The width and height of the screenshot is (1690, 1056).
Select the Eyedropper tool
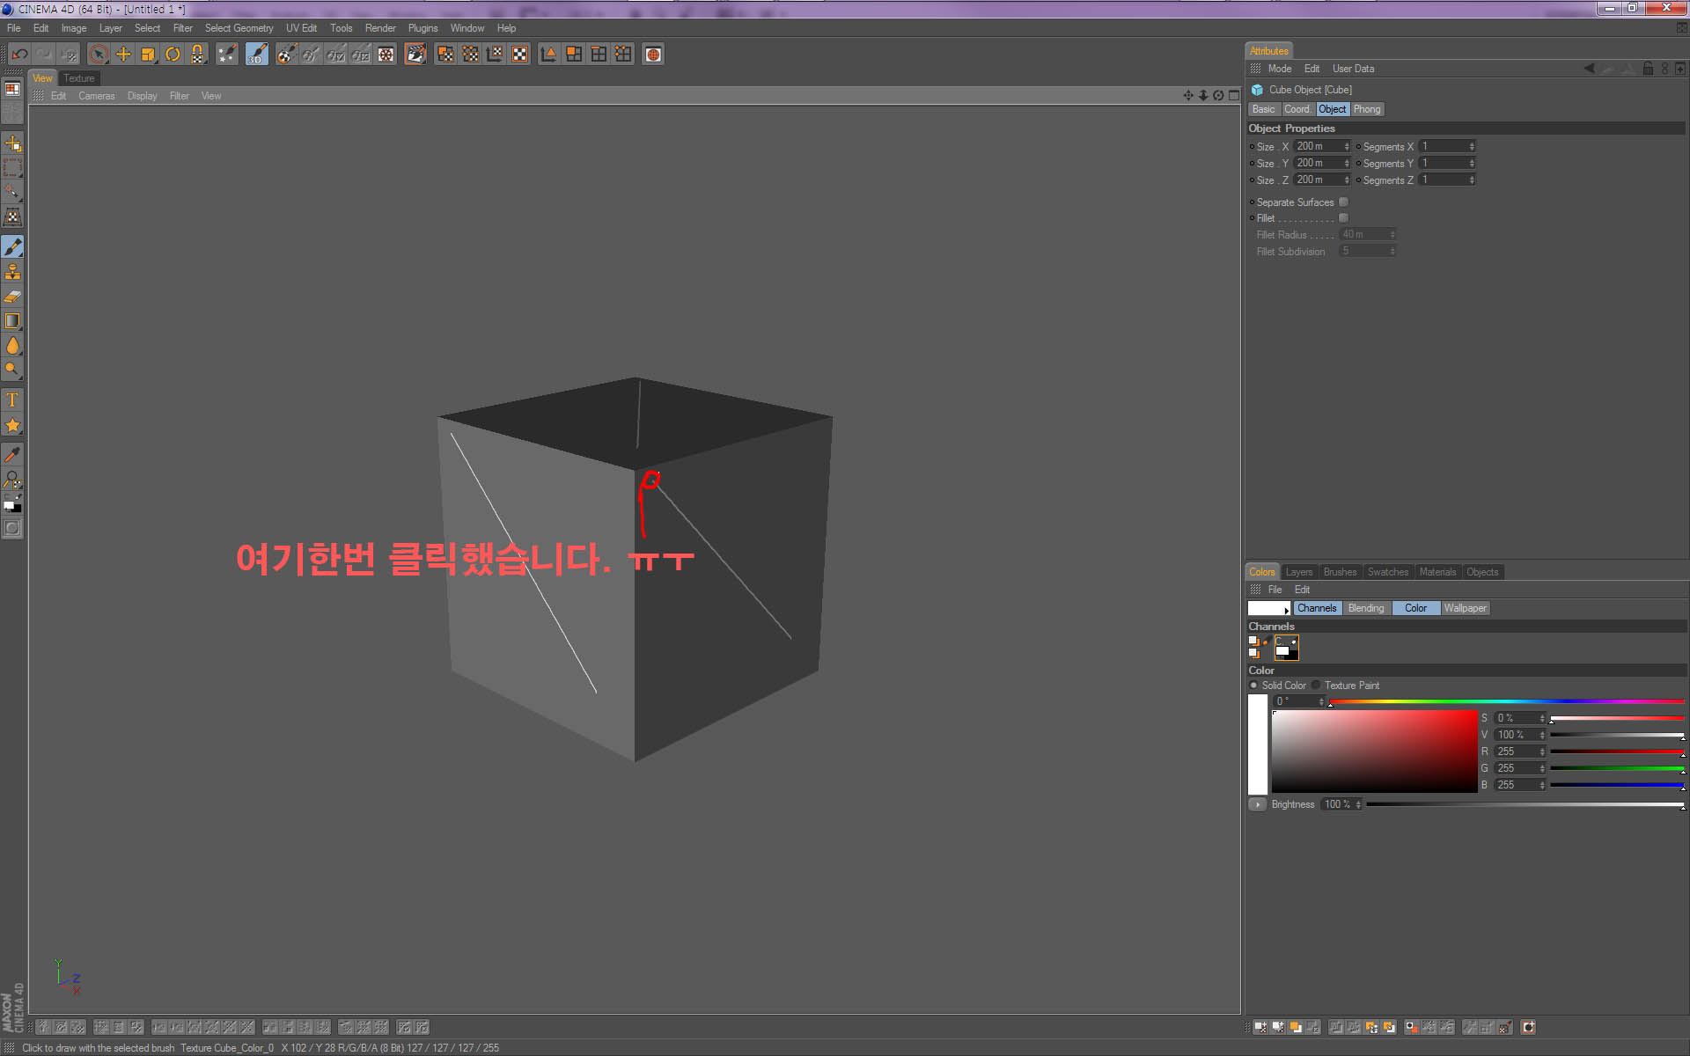pos(12,455)
